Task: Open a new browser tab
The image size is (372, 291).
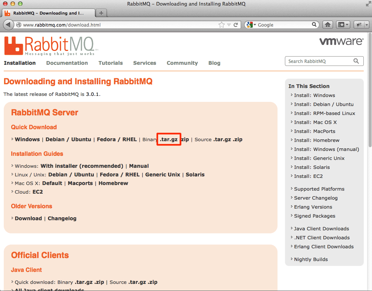Action: pos(101,12)
